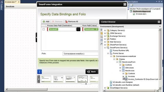The height and width of the screenshot is (92, 164).
Task: Expand the CRM Server(s) node
Action: [x=105, y=33]
